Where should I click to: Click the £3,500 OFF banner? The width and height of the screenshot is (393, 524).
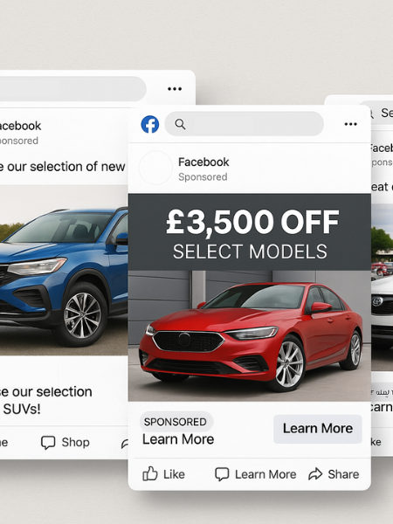point(250,232)
